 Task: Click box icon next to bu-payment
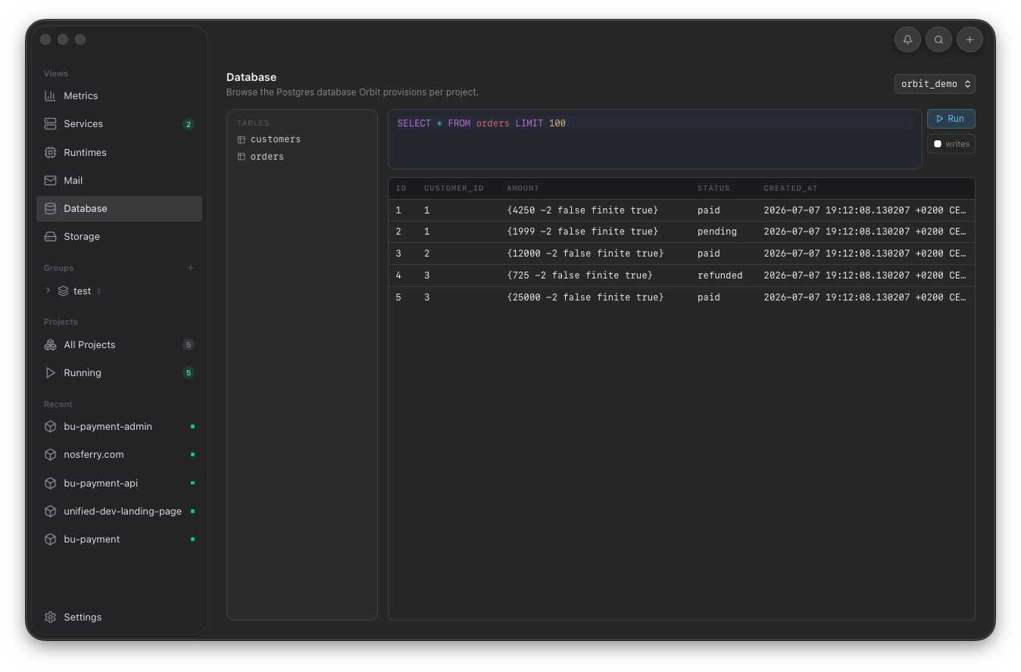pyautogui.click(x=50, y=540)
